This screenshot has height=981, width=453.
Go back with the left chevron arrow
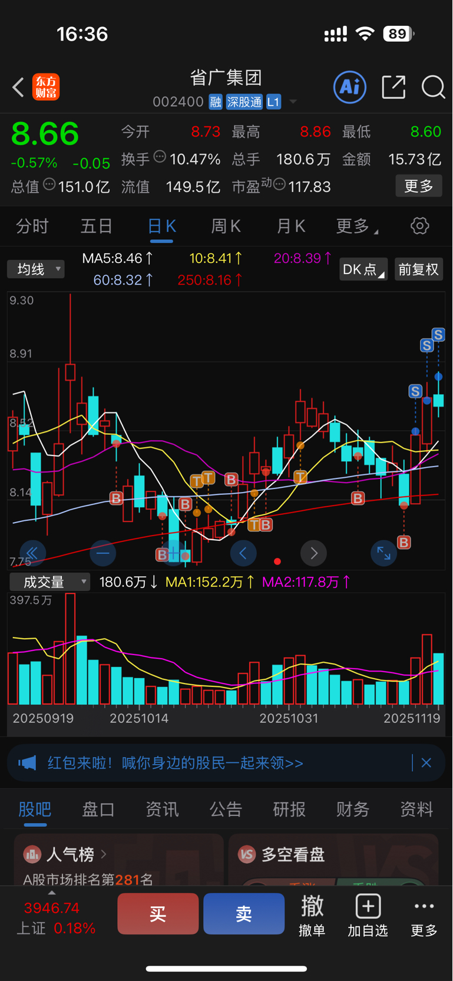coord(18,87)
